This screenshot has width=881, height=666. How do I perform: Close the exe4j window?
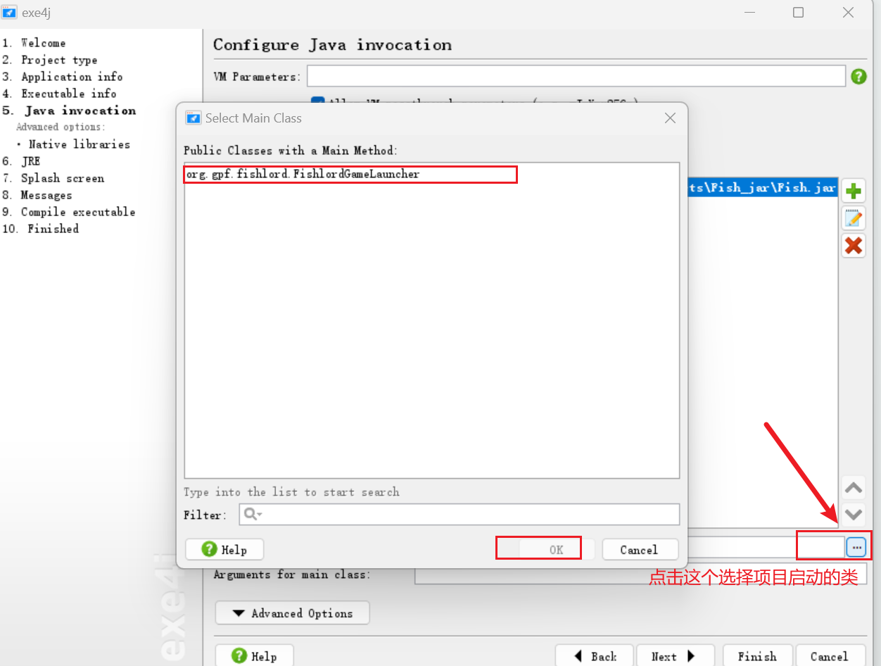pos(849,12)
